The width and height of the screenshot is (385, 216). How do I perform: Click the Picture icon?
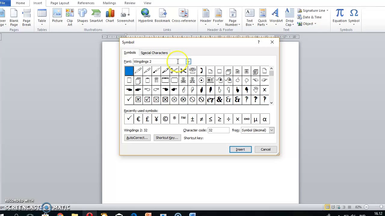click(x=57, y=16)
